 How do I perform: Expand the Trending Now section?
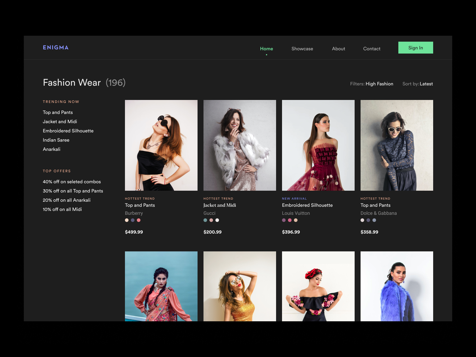coord(61,101)
